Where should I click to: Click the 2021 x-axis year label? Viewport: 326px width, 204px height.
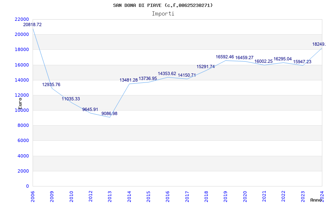pos(264,196)
